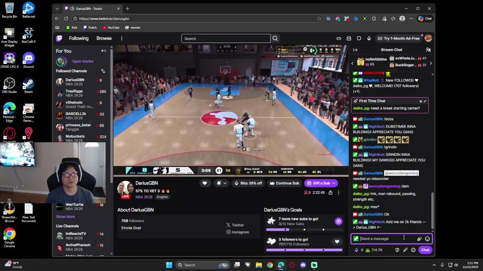The width and height of the screenshot is (483, 271).
Task: Click Open stories link
Action: click(x=83, y=61)
